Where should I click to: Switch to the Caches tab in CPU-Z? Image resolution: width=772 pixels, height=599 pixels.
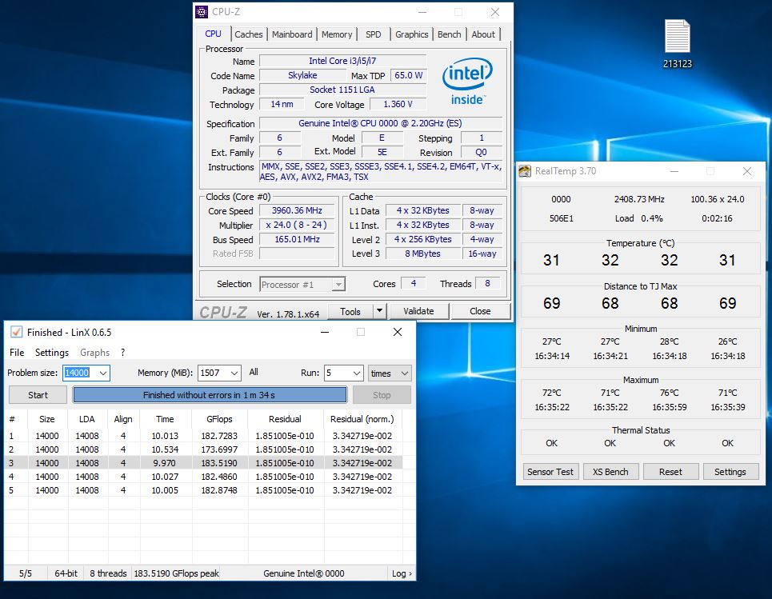[x=248, y=34]
